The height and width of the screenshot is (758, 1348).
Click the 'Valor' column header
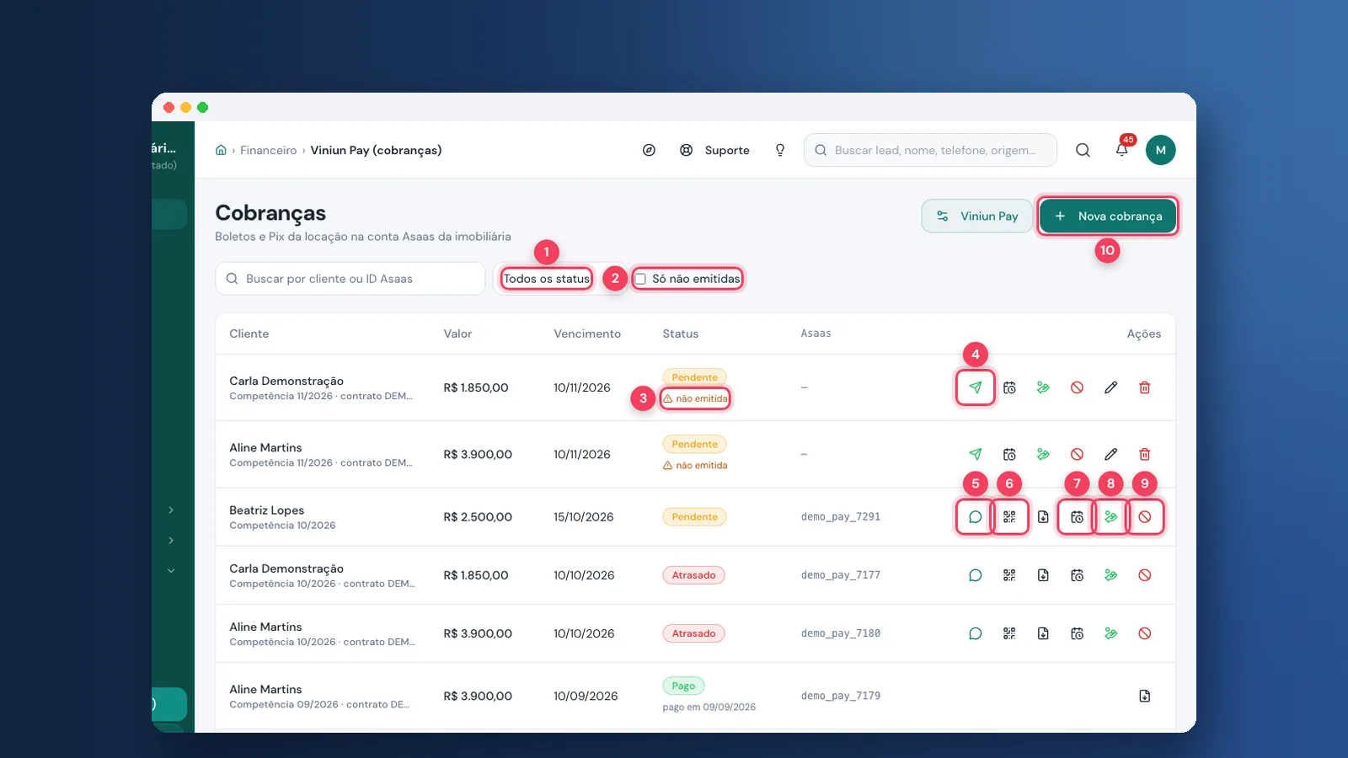[457, 334]
